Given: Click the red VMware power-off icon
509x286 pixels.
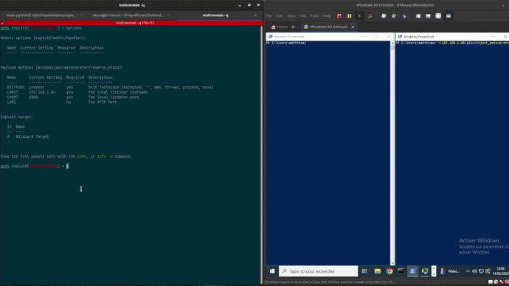Looking at the screenshot, I should [339, 16].
